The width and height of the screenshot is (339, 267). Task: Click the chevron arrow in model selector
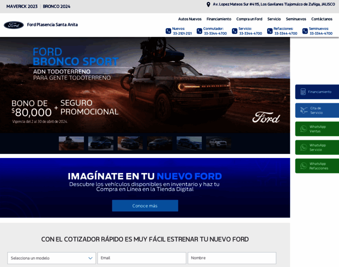[91, 258]
